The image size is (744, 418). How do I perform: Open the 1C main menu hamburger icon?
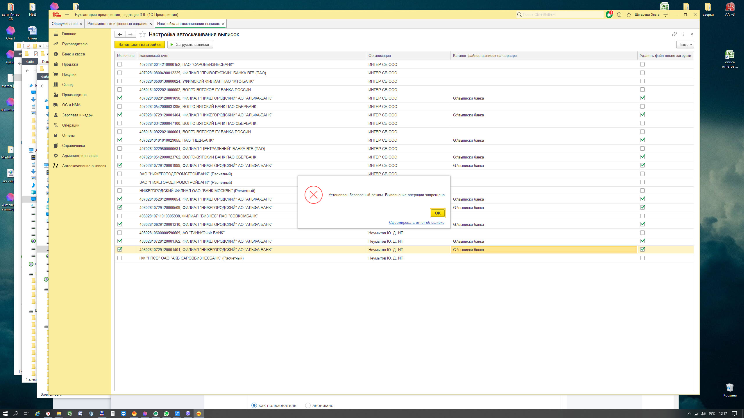[x=67, y=15]
